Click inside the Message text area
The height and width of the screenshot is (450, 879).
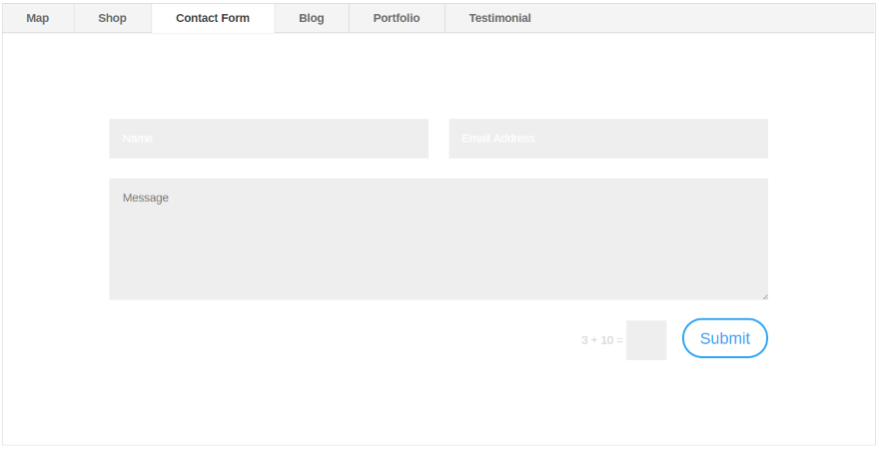(x=438, y=249)
